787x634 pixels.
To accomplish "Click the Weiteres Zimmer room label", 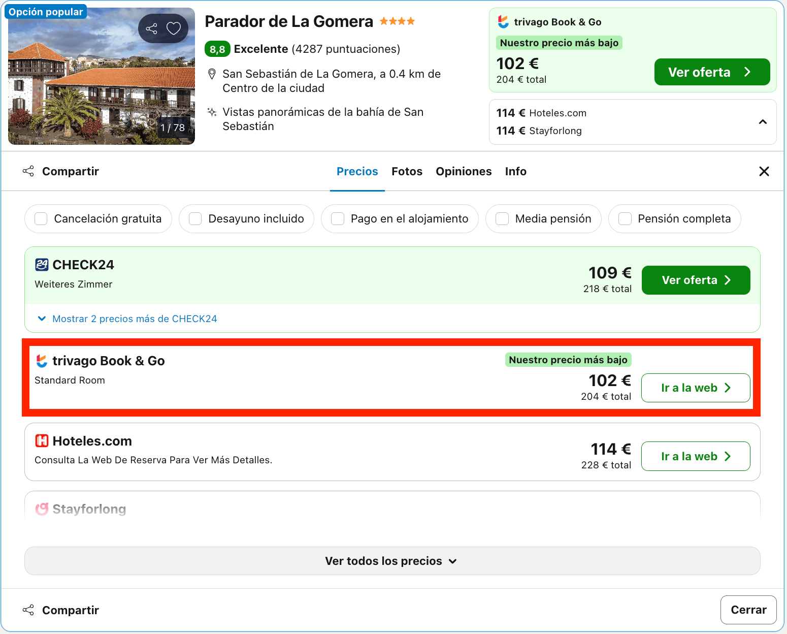I will [x=74, y=284].
